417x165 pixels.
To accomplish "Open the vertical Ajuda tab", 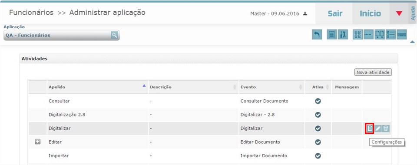I will click(413, 13).
